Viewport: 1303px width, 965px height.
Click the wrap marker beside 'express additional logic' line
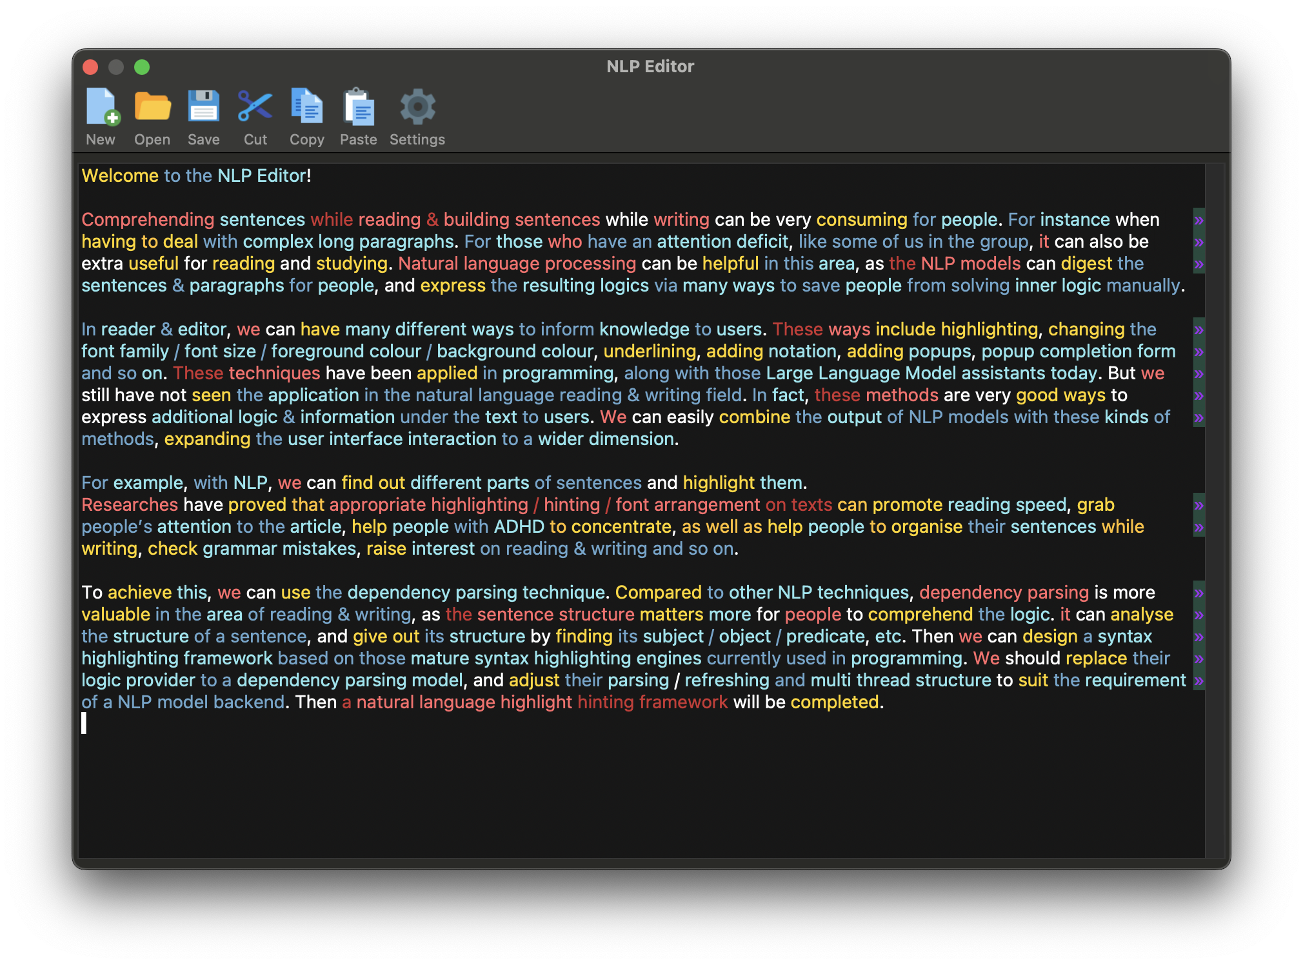pos(1199,417)
